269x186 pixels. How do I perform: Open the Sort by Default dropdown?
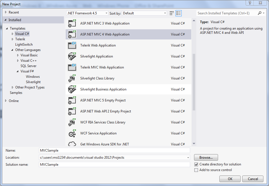point(144,13)
